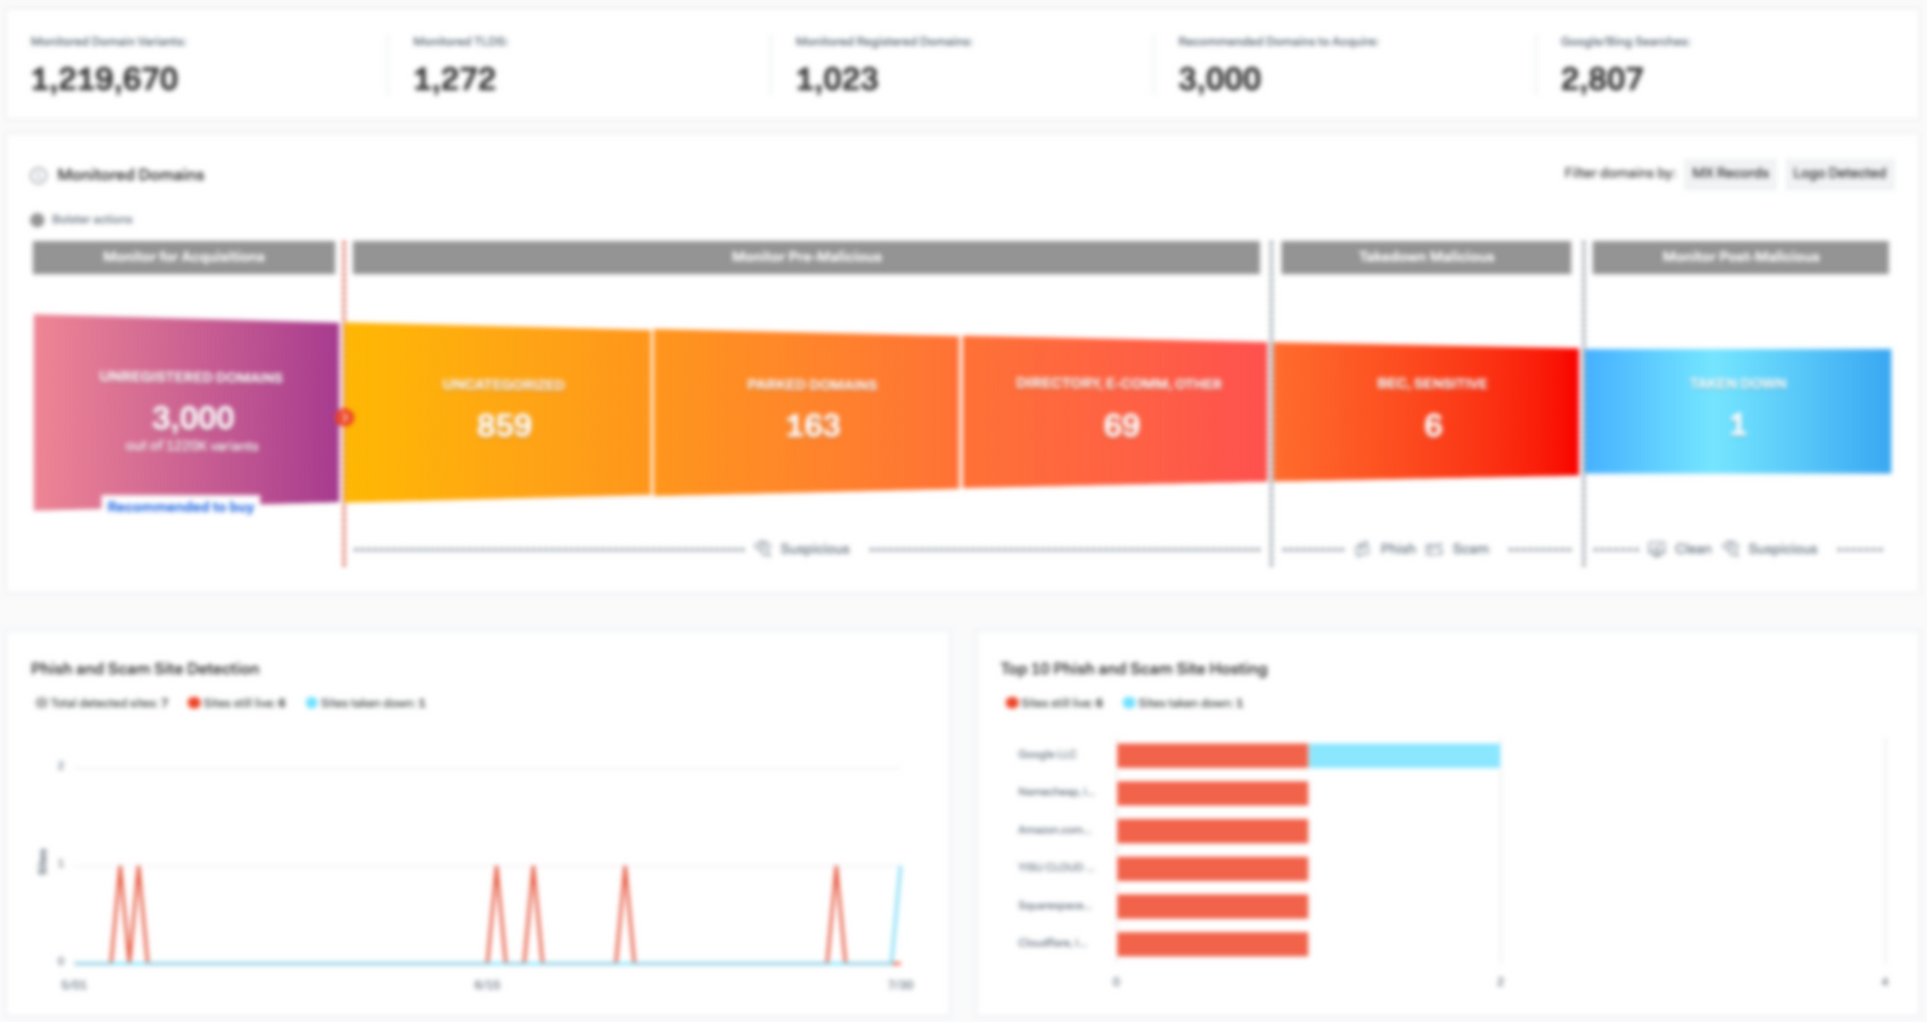Screen dimensions: 1927x1022
Task: Click the red marker dot on funnel divider
Action: click(x=344, y=417)
